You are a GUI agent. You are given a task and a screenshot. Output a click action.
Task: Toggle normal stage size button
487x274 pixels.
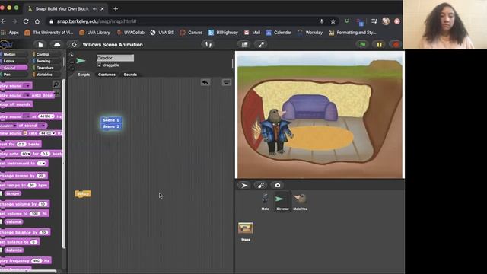[x=245, y=45]
